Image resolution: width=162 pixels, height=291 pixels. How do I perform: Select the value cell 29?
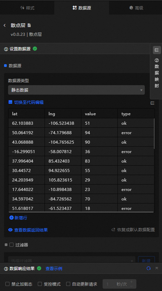pos(99,180)
